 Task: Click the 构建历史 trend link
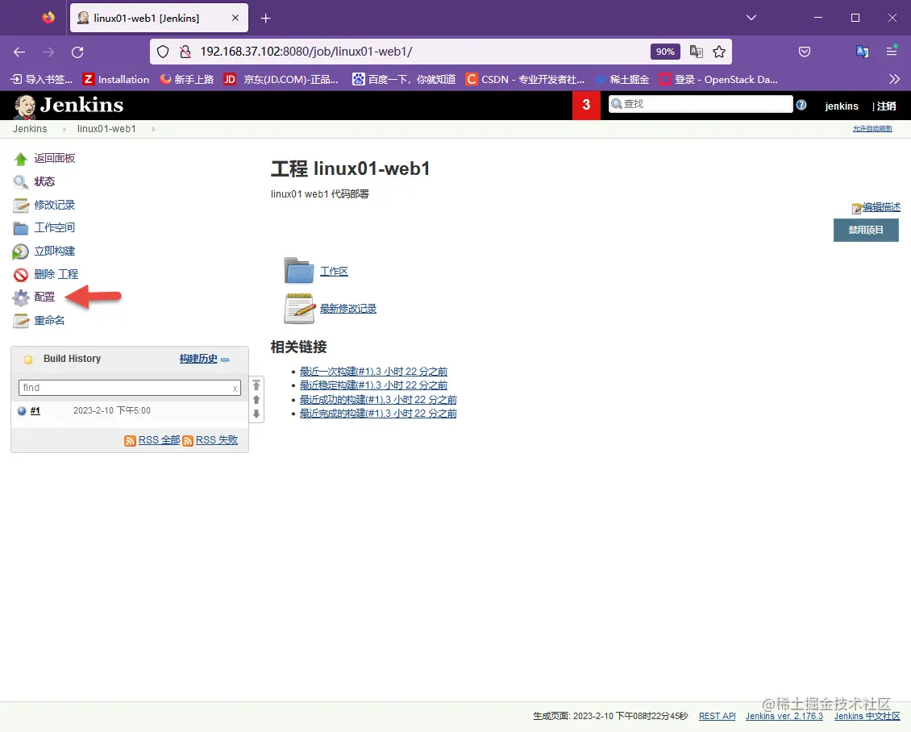pyautogui.click(x=198, y=359)
